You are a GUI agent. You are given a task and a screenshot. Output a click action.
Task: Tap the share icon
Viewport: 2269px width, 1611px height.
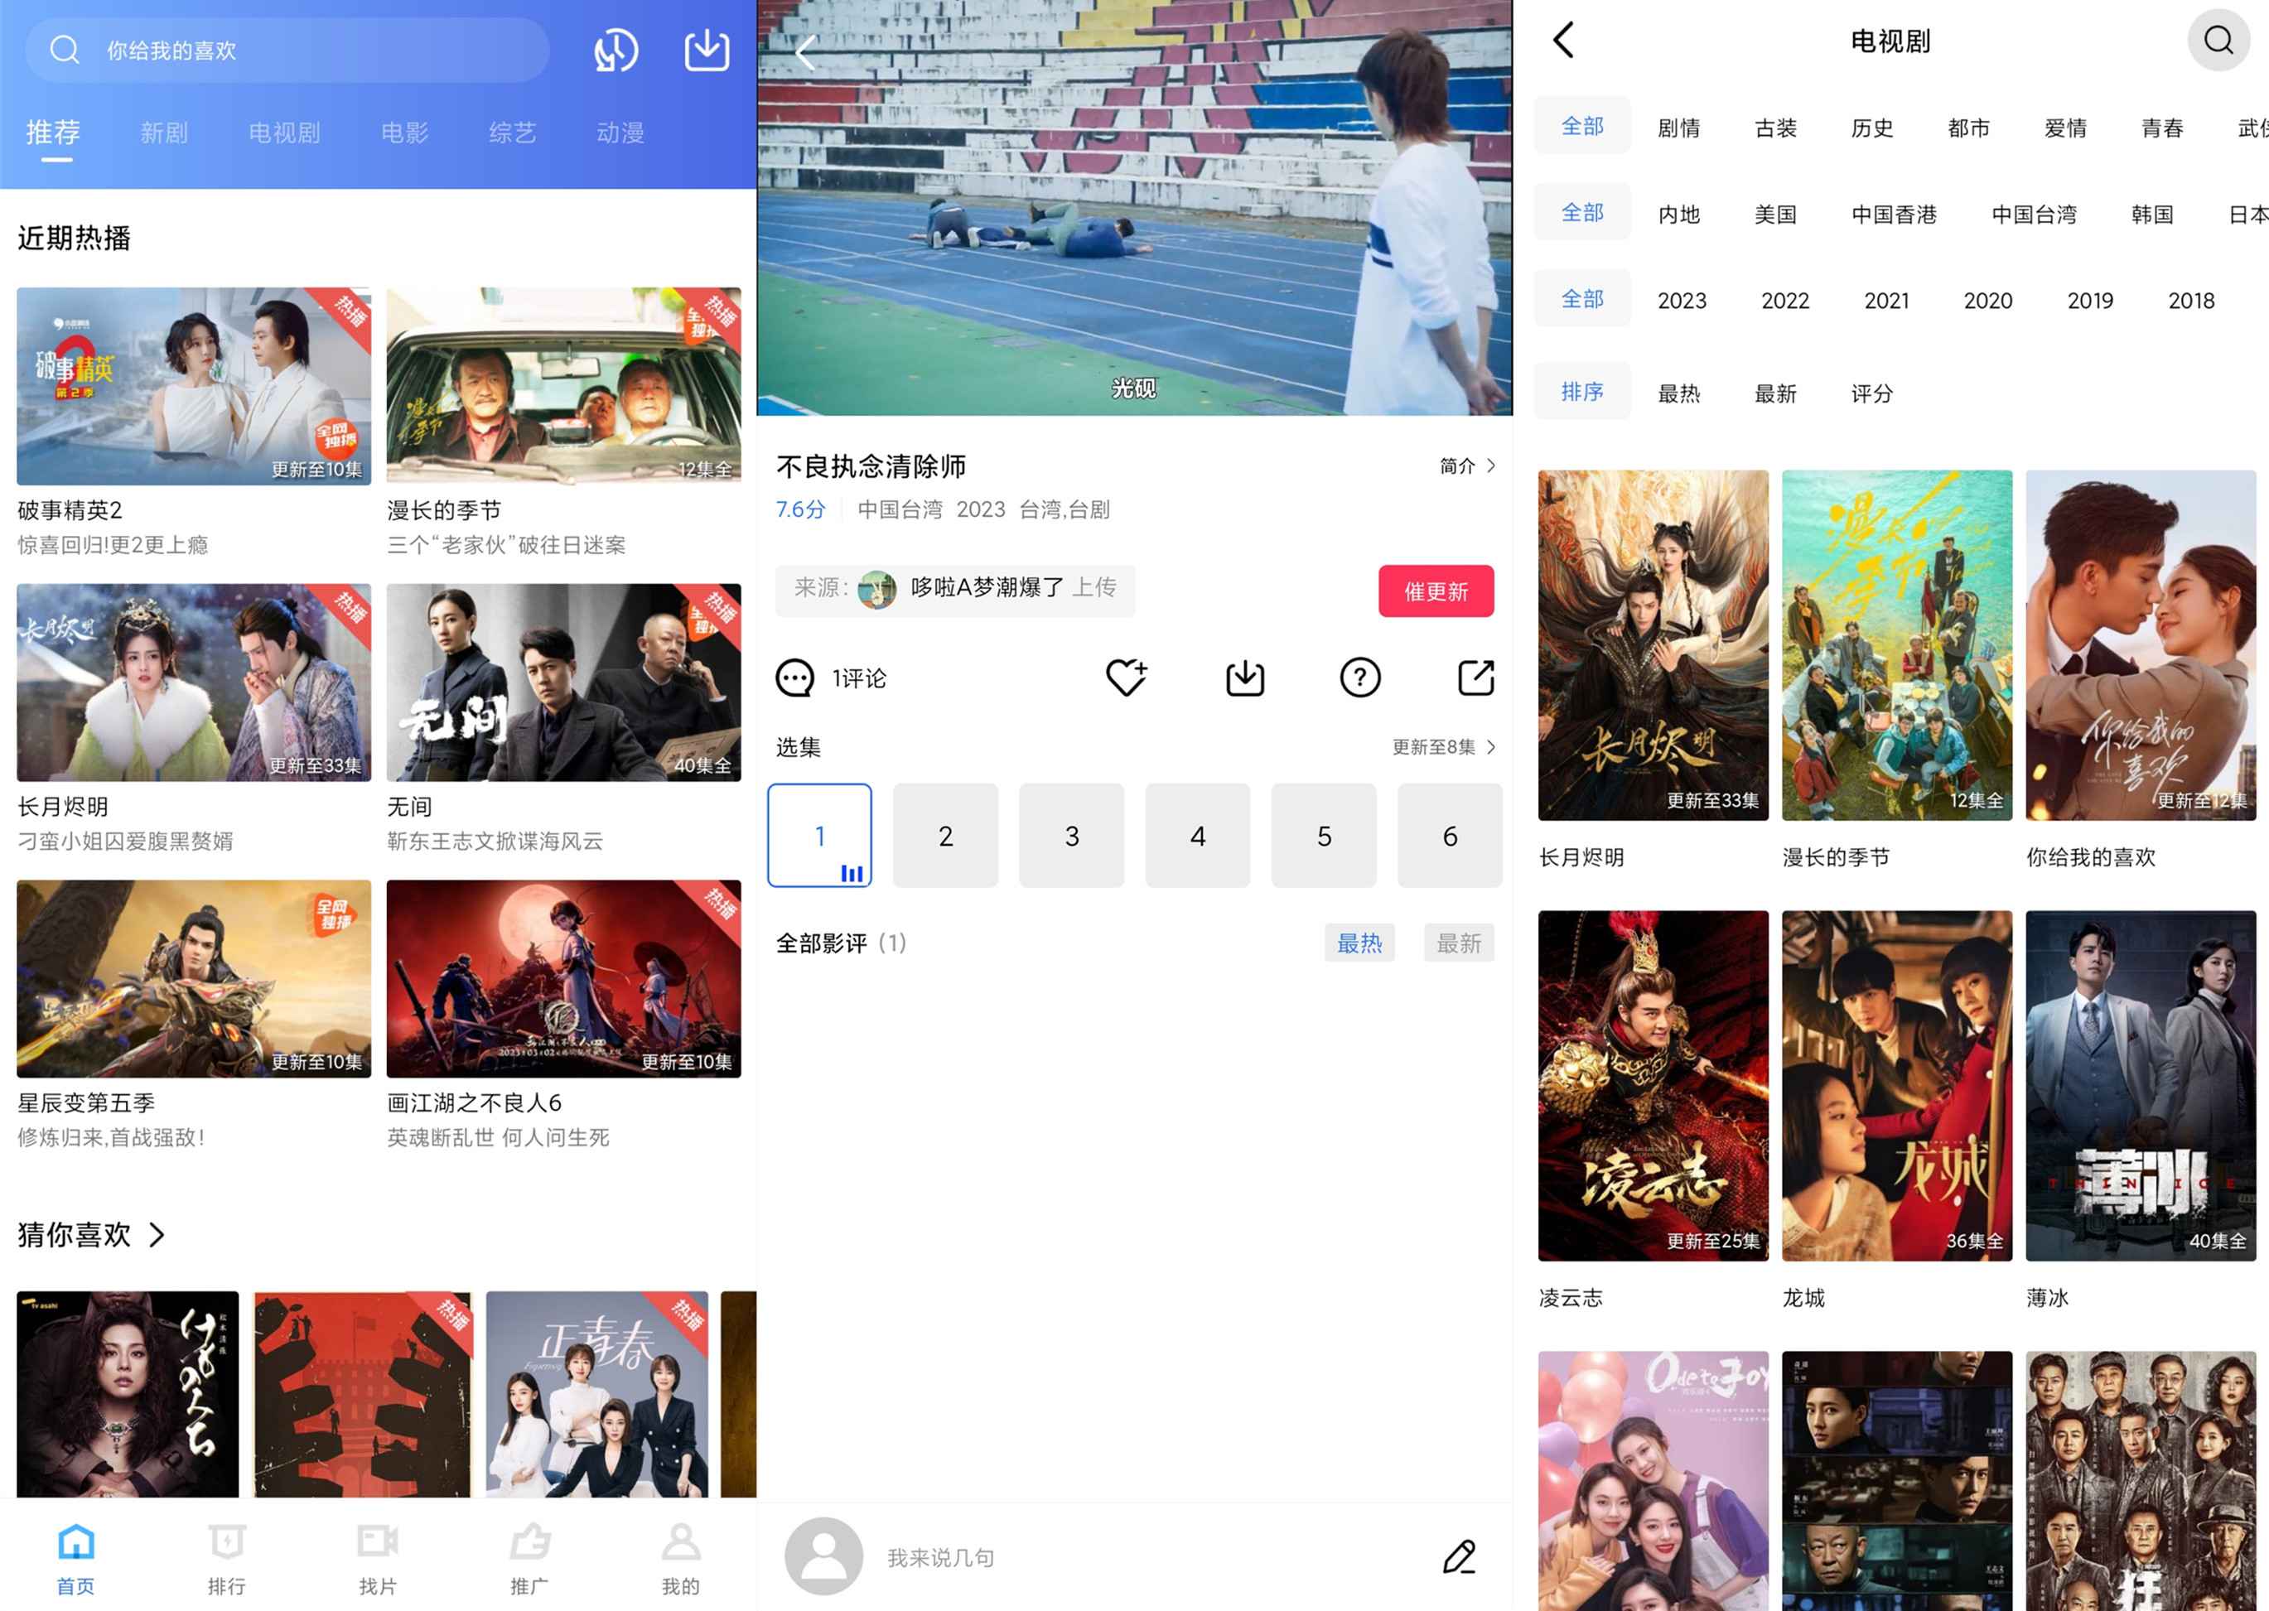(x=1475, y=678)
